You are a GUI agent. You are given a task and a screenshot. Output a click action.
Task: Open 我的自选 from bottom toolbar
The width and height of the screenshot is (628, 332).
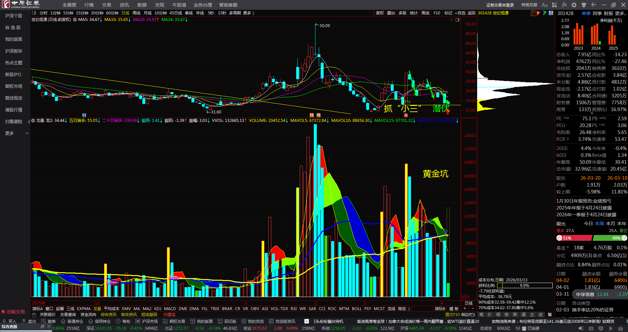[253, 321]
